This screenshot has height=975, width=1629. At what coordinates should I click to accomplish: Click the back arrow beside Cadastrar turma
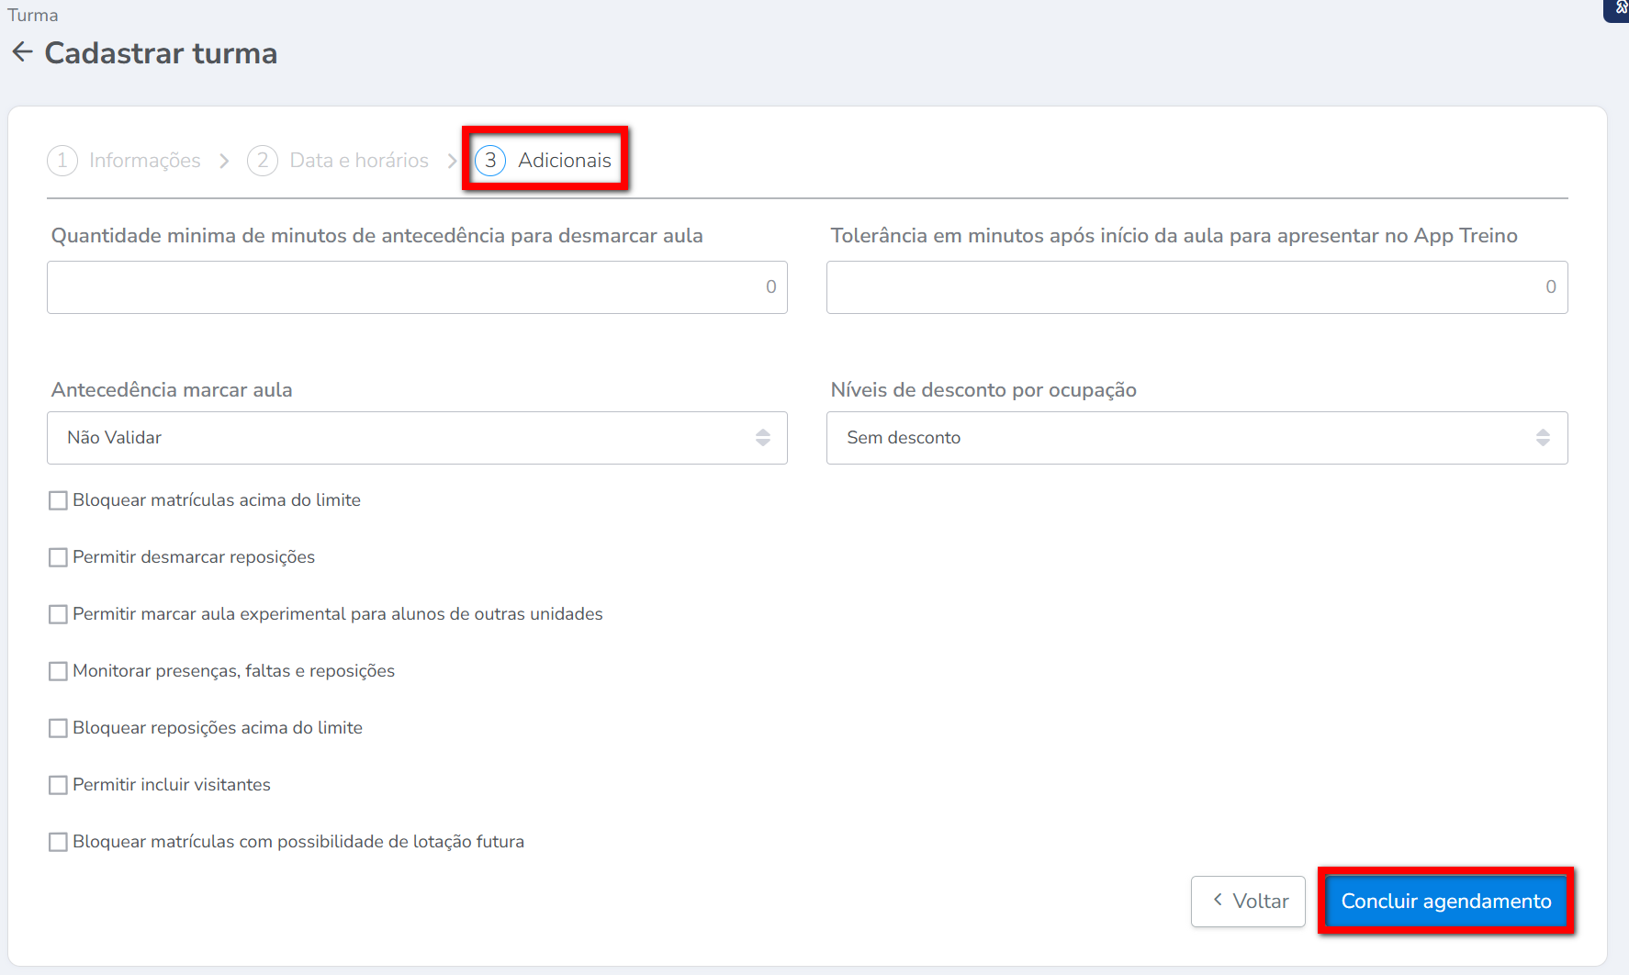22,52
